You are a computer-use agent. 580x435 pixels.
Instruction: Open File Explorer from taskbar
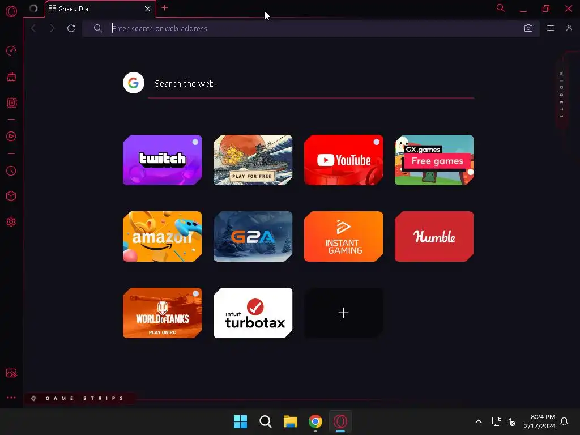(x=291, y=421)
